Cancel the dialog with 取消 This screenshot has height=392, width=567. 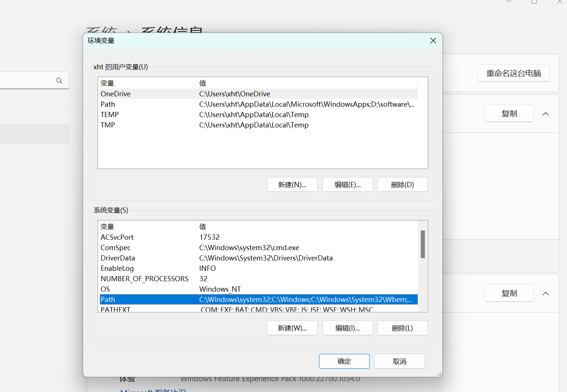(399, 361)
